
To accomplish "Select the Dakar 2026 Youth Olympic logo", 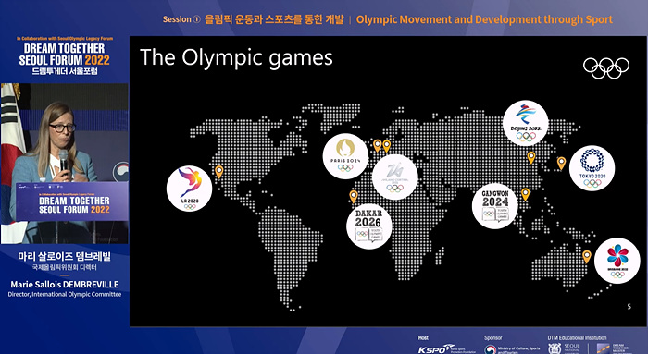I will 369,226.
